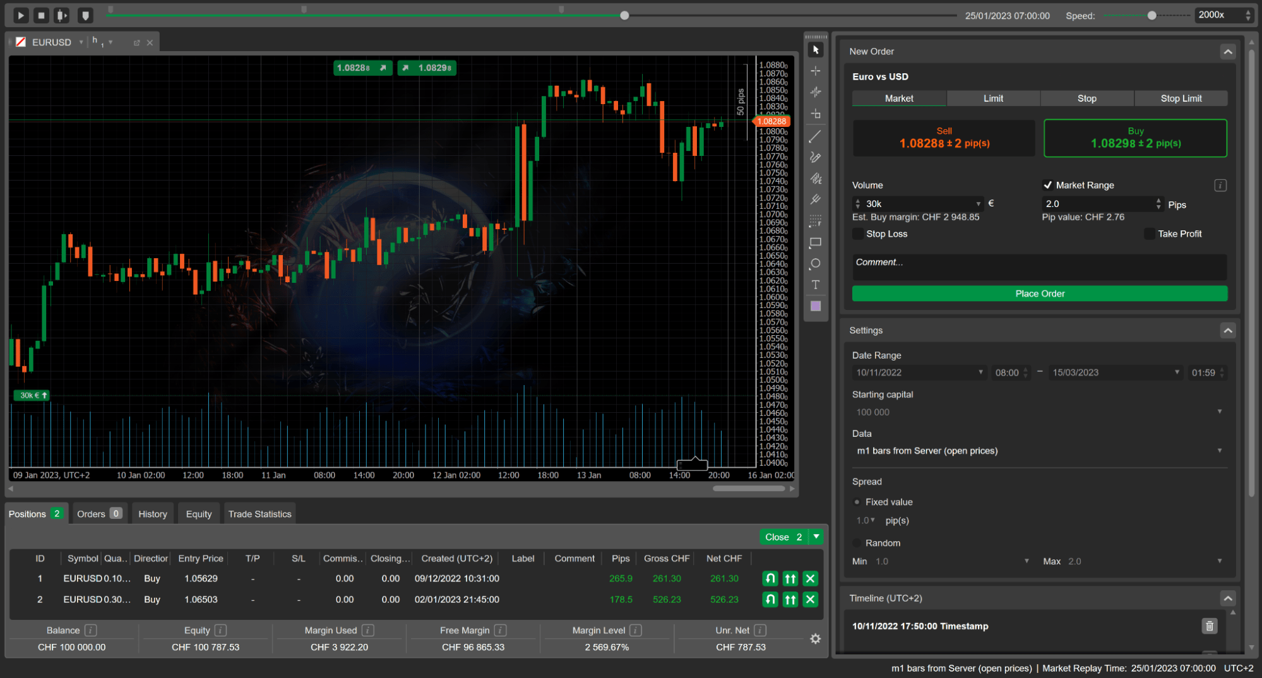Open the h1 timeframe dropdown
This screenshot has height=678, width=1262.
(x=110, y=42)
